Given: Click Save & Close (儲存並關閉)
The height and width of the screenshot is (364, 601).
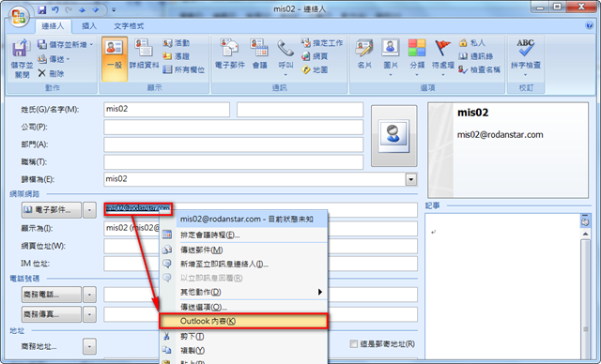Looking at the screenshot, I should (22, 59).
